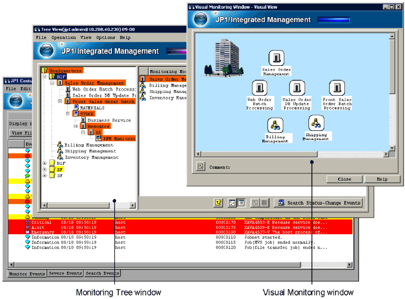Select the Jobnet started event row
This screenshot has width=405, height=299.
(180, 237)
